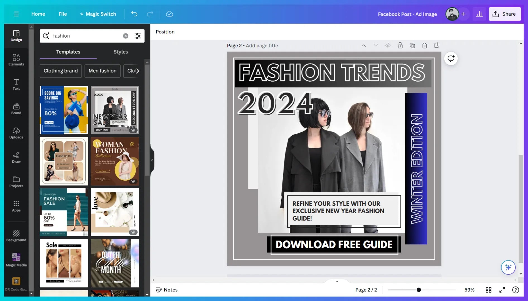Select the Text tool in sidebar
The height and width of the screenshot is (301, 528).
point(16,84)
